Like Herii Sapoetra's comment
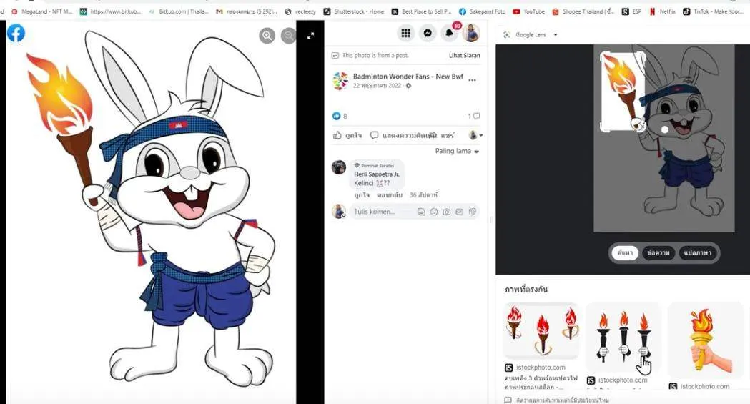This screenshot has height=404, width=750. pyautogui.click(x=362, y=195)
